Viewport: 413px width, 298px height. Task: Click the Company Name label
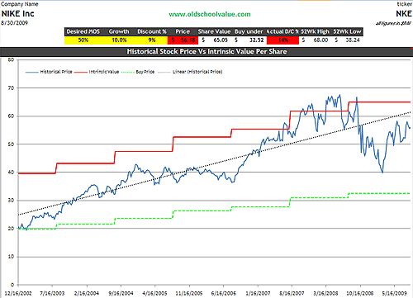pyautogui.click(x=20, y=4)
